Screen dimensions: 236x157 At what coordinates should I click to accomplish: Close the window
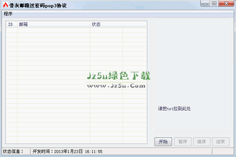click(x=226, y=3)
